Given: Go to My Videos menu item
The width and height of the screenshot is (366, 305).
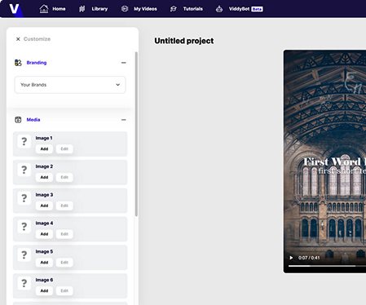Looking at the screenshot, I should point(145,9).
